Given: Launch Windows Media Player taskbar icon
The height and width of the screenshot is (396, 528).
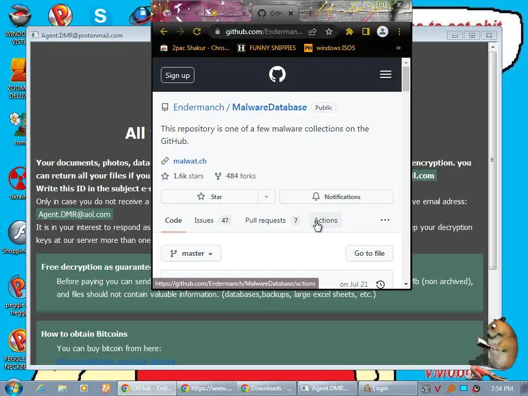Looking at the screenshot, I should (84, 388).
